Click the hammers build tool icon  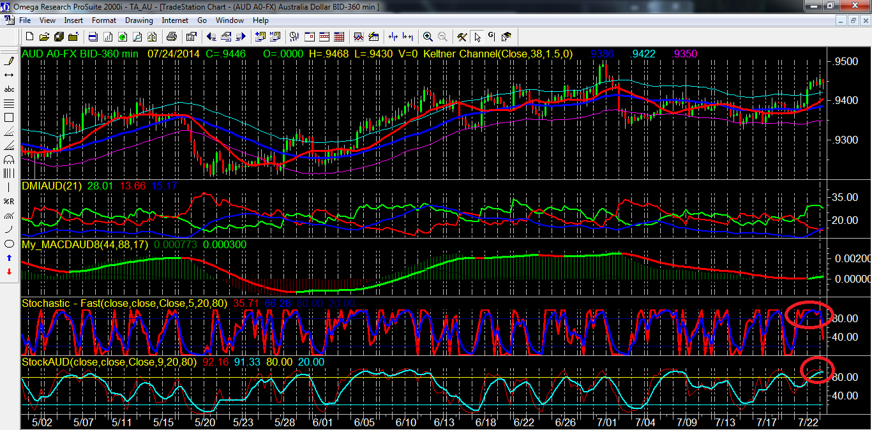[x=462, y=36]
